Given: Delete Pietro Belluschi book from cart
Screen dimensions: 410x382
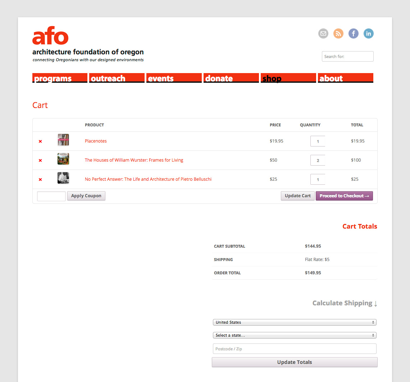Looking at the screenshot, I should coord(40,180).
